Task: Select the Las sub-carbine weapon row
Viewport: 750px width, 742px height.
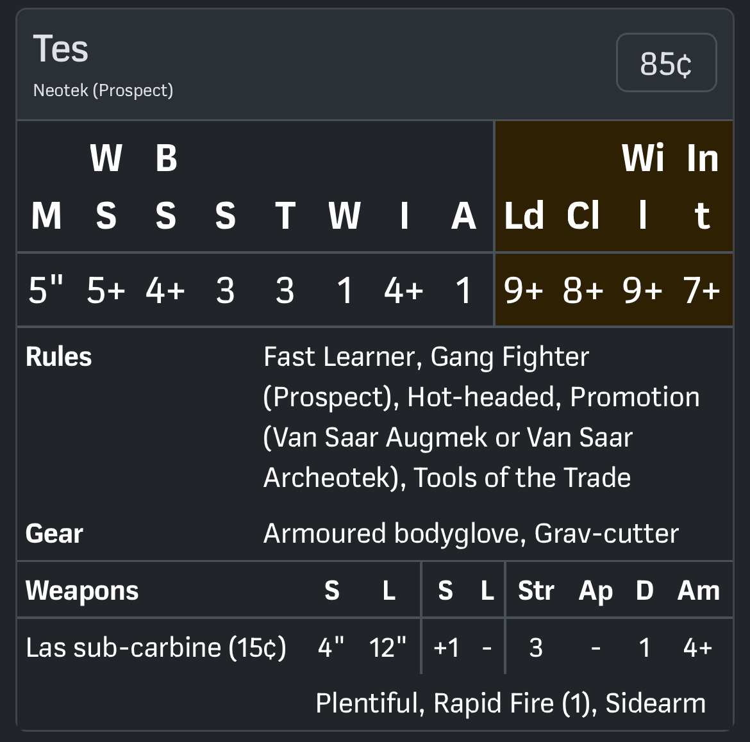Action: (156, 647)
